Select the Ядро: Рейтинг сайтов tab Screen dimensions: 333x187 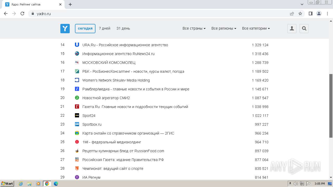[x=34, y=4]
